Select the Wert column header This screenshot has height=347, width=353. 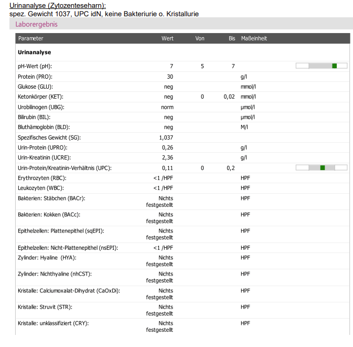pyautogui.click(x=167, y=38)
